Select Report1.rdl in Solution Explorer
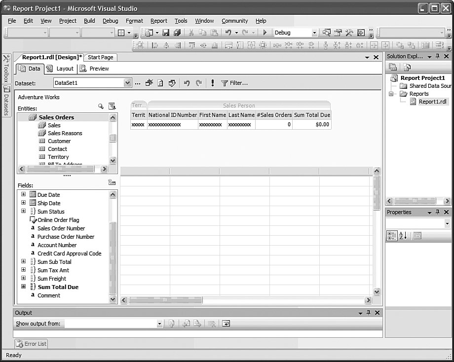The width and height of the screenshot is (454, 362). tap(432, 102)
